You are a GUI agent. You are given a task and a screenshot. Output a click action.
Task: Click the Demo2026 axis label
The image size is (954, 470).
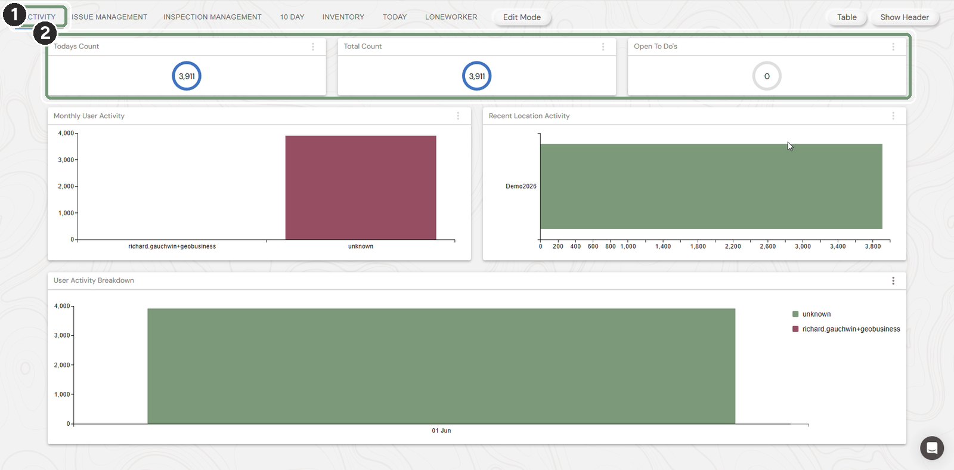[x=521, y=186]
